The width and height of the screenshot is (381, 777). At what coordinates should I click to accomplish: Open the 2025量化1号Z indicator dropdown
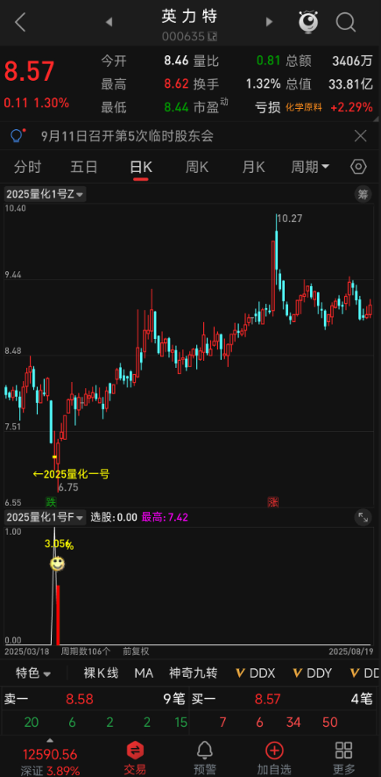coord(45,194)
